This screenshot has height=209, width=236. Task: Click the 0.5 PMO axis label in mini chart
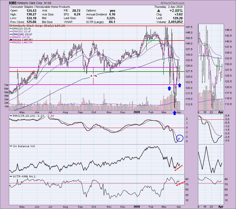point(228,116)
